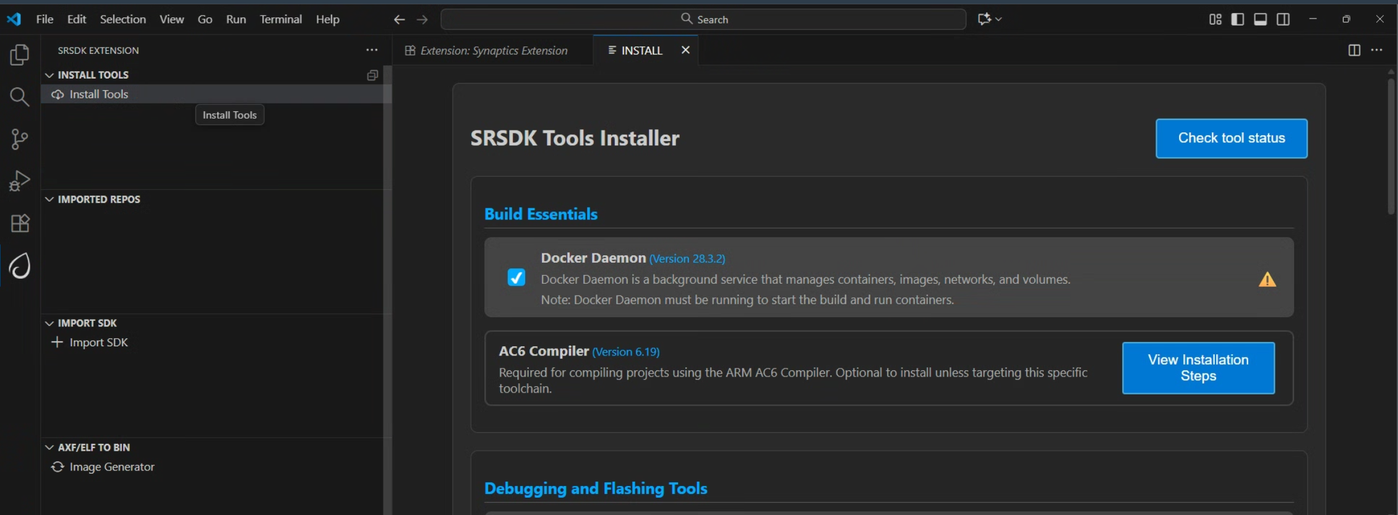Screen dimensions: 1398x515
Task: Collapse the INSTALL TOOLS section
Action: coord(49,75)
